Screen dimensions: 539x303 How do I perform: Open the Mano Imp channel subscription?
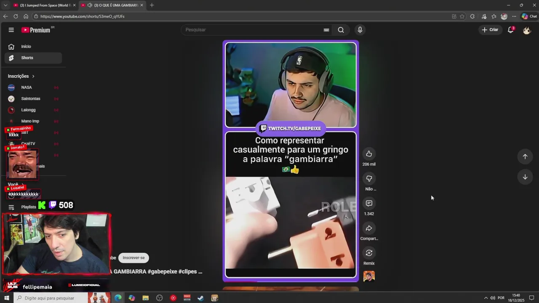[33, 121]
